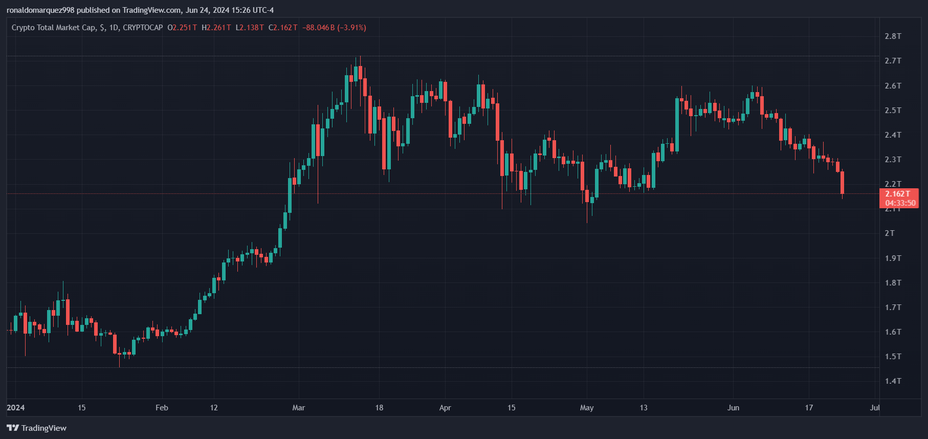Click the 2.3T price axis label

coord(893,160)
